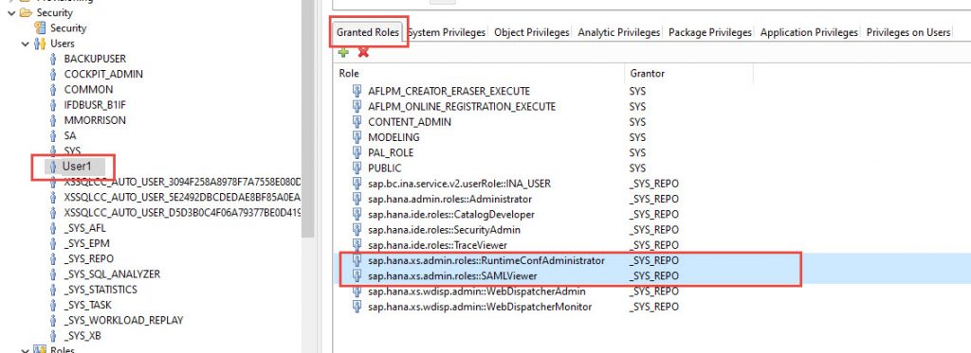Click the role icon beside WebDispatcherAdmin
The height and width of the screenshot is (353, 971).
pyautogui.click(x=357, y=291)
